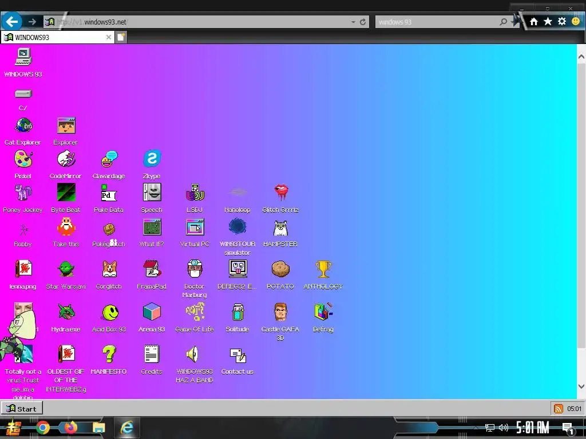The width and height of the screenshot is (586, 439).
Task: Open Favorites star
Action: pyautogui.click(x=548, y=21)
